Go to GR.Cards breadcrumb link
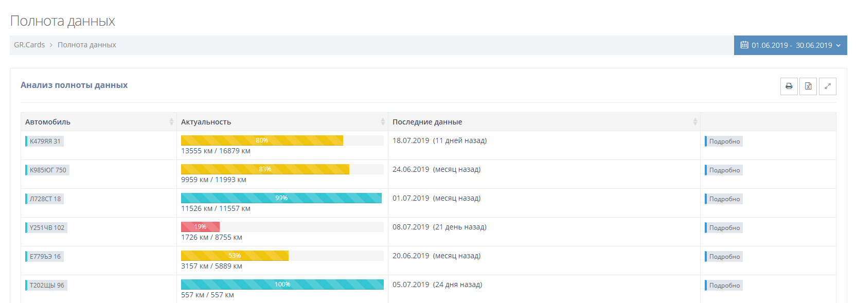The height and width of the screenshot is (303, 856). (x=29, y=45)
